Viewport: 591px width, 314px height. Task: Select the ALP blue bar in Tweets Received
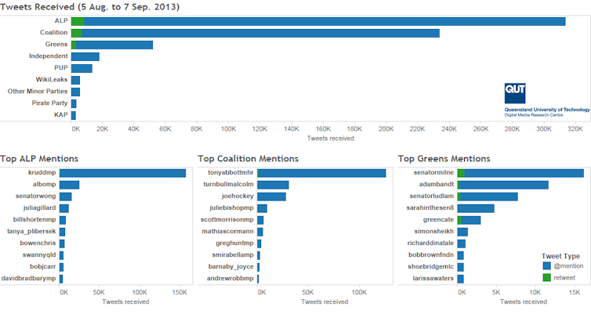pyautogui.click(x=325, y=21)
